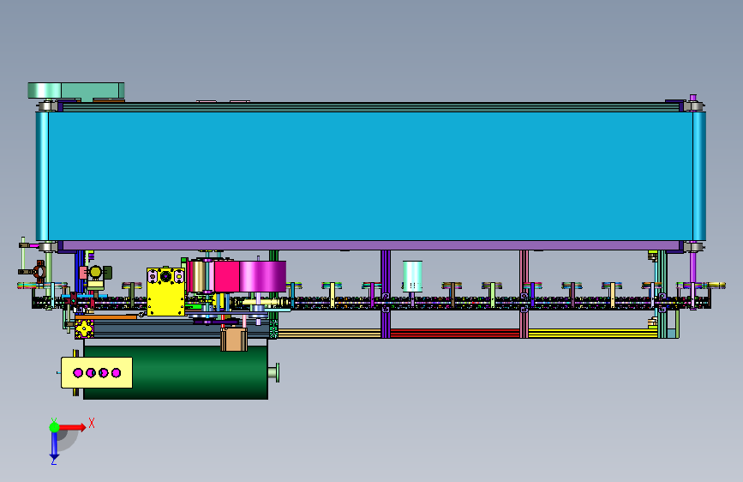
Task: Click the green Y axis origin dot
Action: tap(55, 427)
